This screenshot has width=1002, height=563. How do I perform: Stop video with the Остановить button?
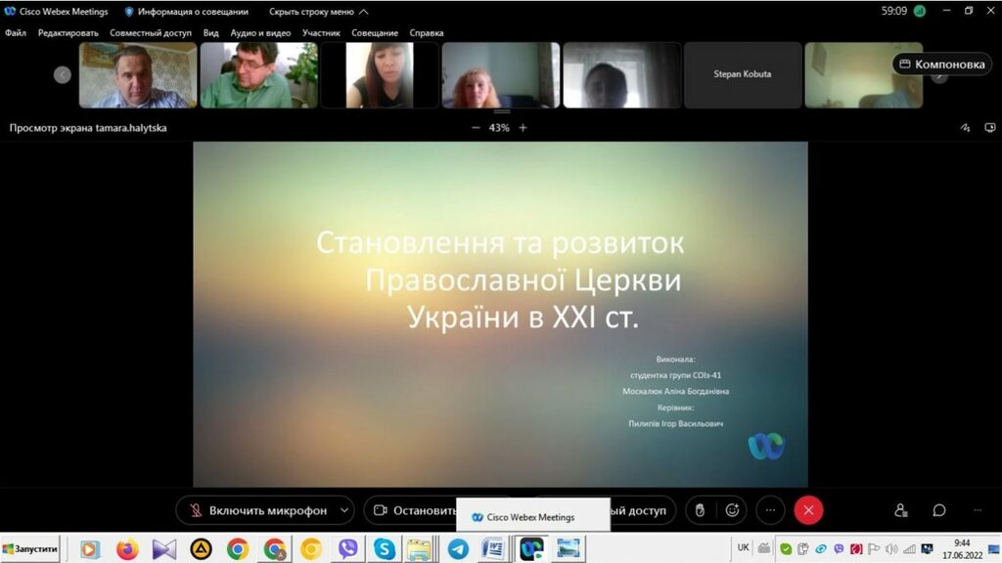pyautogui.click(x=411, y=510)
